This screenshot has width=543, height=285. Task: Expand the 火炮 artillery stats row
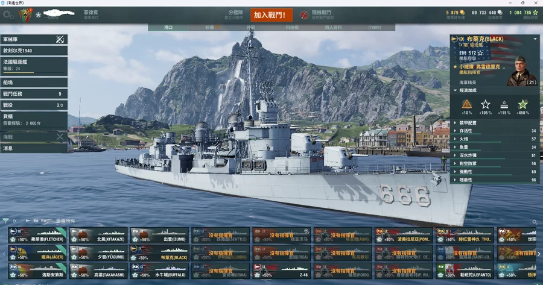pos(495,139)
